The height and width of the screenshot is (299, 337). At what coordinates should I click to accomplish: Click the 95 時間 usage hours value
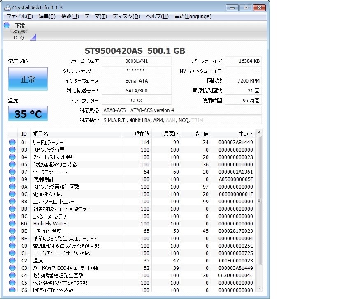[x=243, y=100]
